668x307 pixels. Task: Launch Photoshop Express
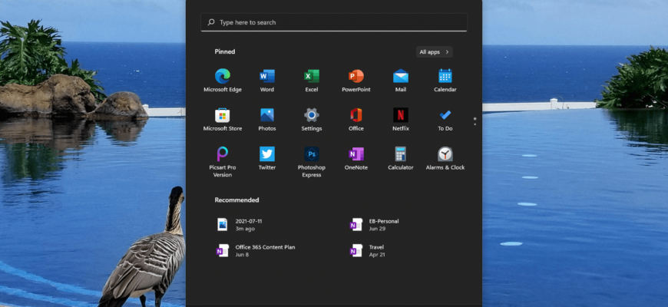[x=312, y=162]
